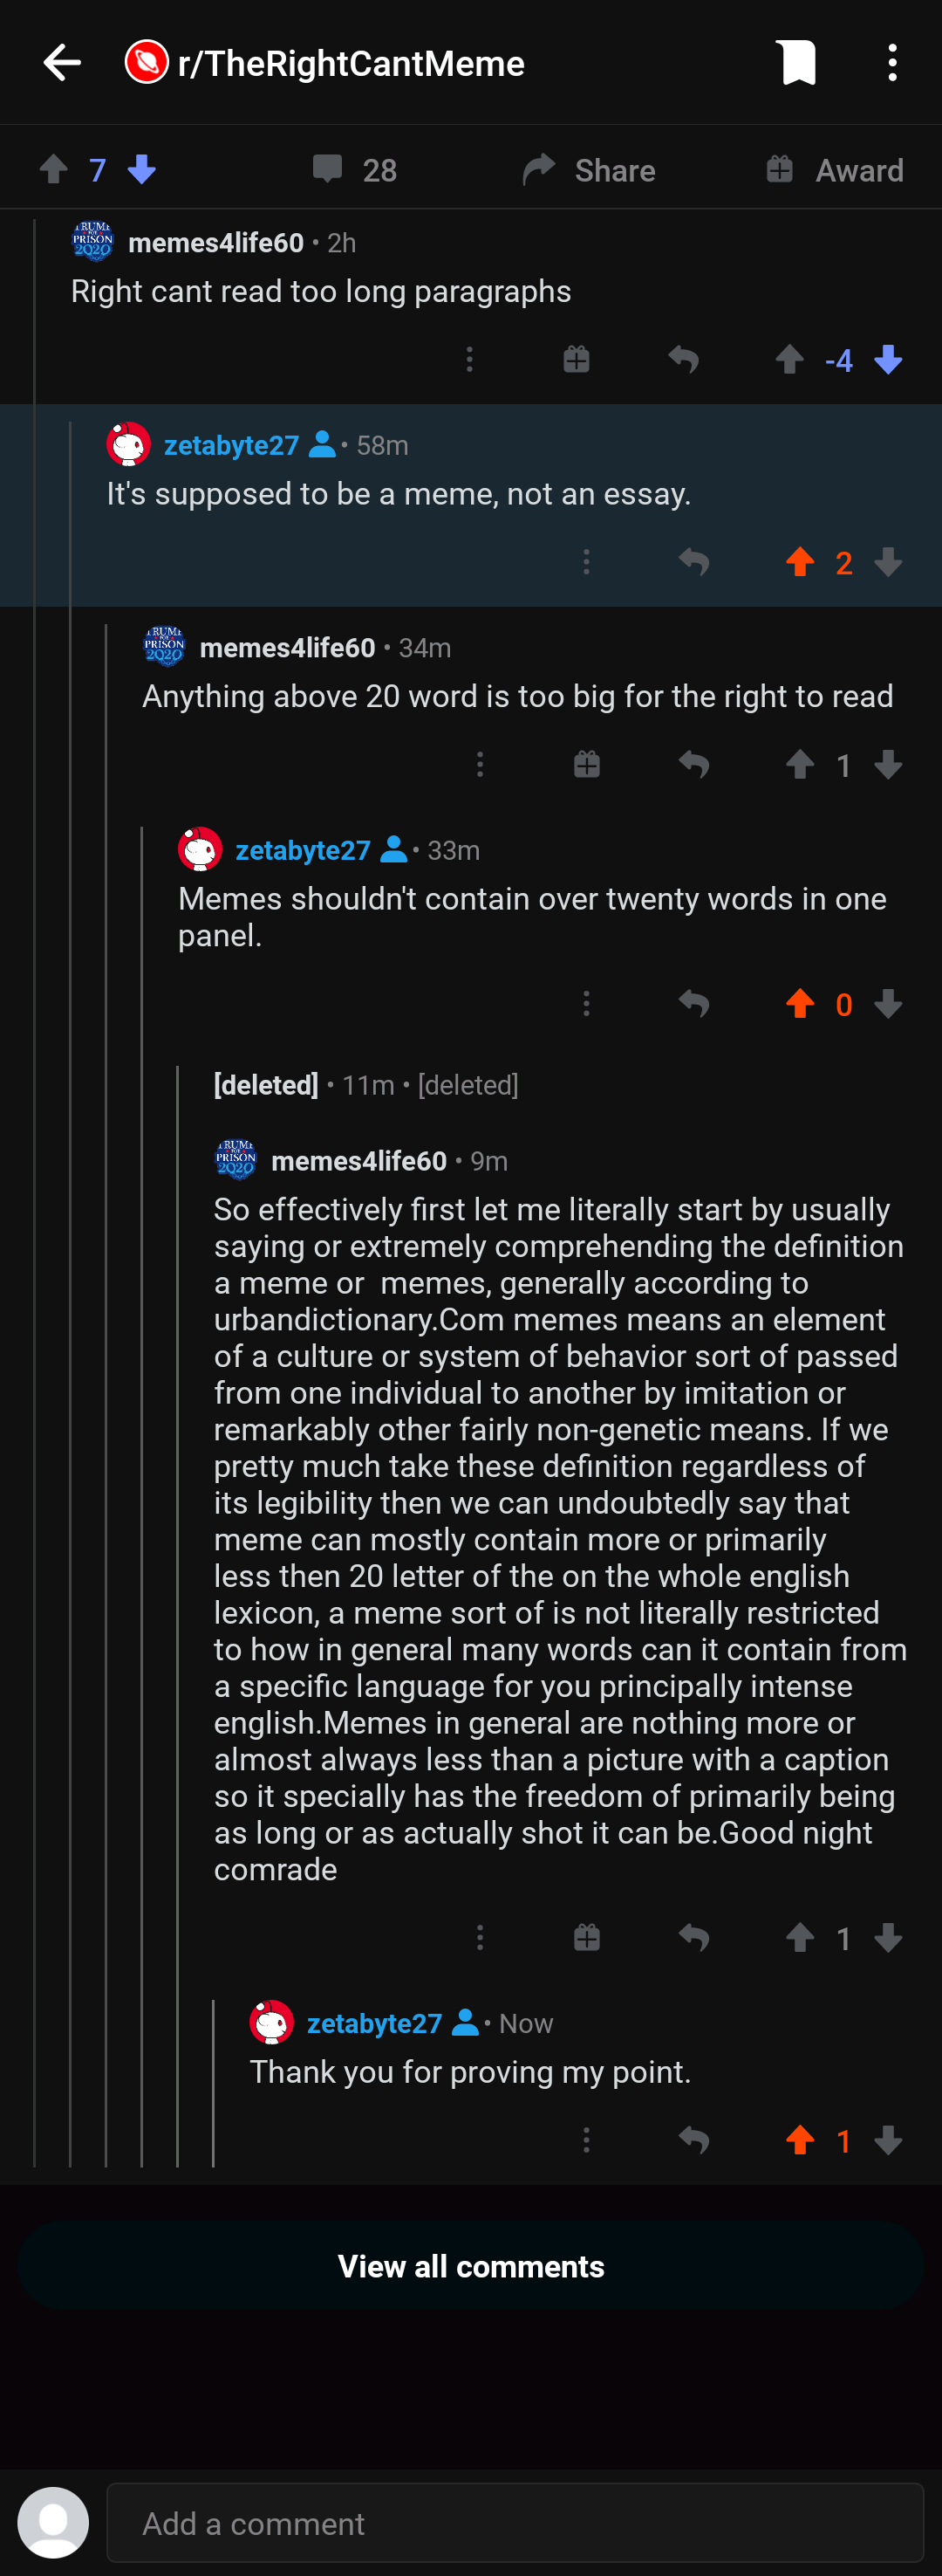The width and height of the screenshot is (942, 2576).
Task: Tap View all comments
Action: tap(470, 2266)
